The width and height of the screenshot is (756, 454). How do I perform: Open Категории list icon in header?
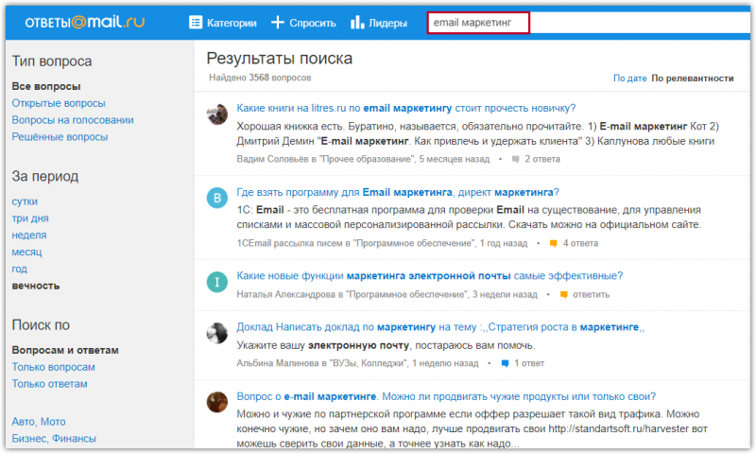pyautogui.click(x=196, y=23)
